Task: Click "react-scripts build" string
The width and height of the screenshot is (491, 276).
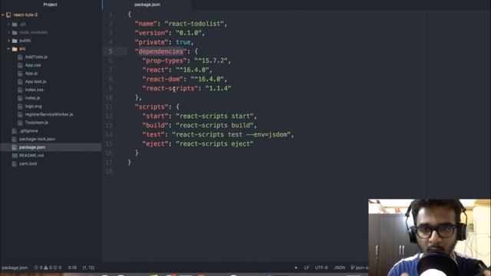Action: [215, 126]
